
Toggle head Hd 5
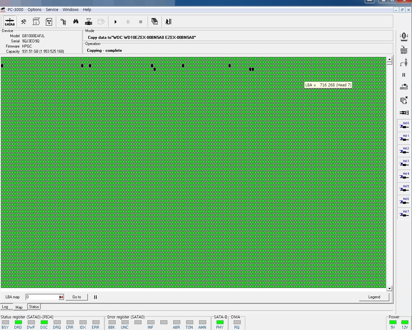(404, 188)
